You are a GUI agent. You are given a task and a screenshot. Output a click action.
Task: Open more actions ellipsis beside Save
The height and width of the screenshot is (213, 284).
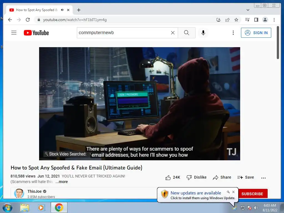click(x=263, y=178)
